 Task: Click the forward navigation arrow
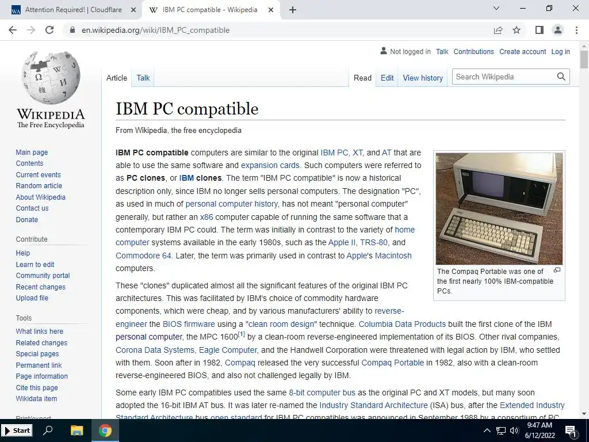click(31, 30)
